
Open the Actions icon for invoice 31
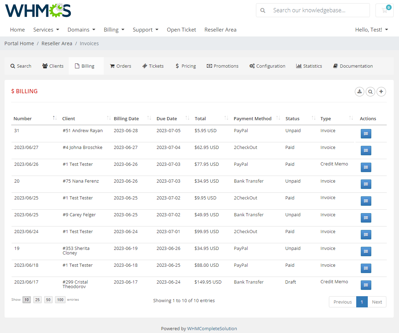[366, 134]
